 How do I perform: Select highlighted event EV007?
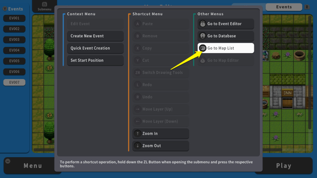(x=14, y=82)
